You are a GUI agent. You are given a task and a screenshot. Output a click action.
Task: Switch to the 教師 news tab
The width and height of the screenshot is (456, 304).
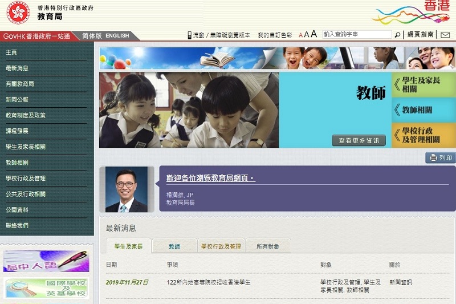coord(174,246)
